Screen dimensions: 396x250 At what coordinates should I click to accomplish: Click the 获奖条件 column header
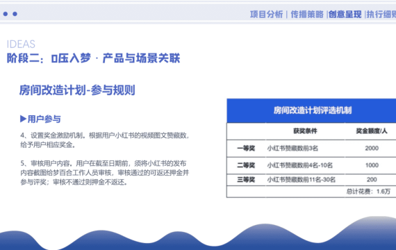[305, 131]
